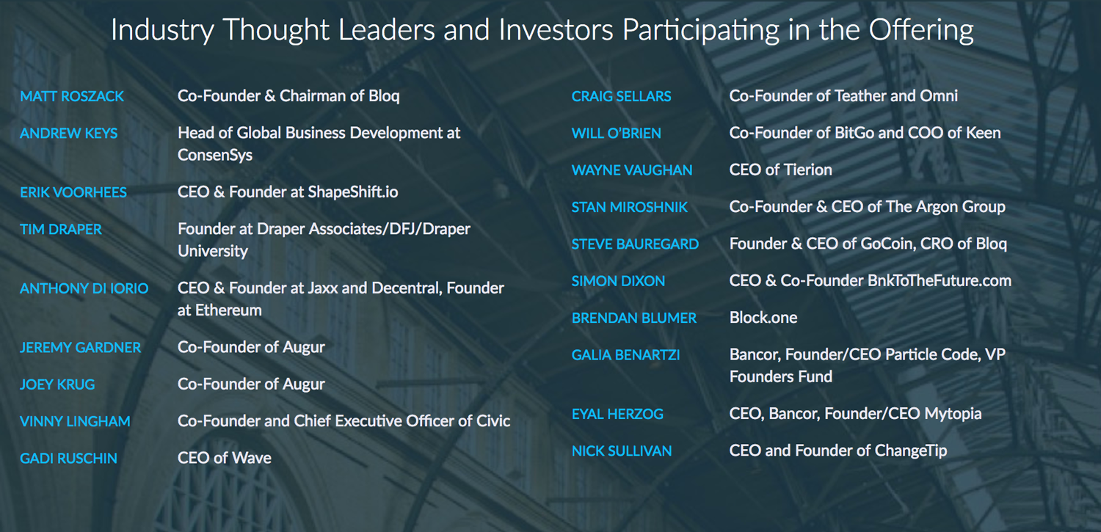Click the JOEY KRUG link

[x=57, y=385]
